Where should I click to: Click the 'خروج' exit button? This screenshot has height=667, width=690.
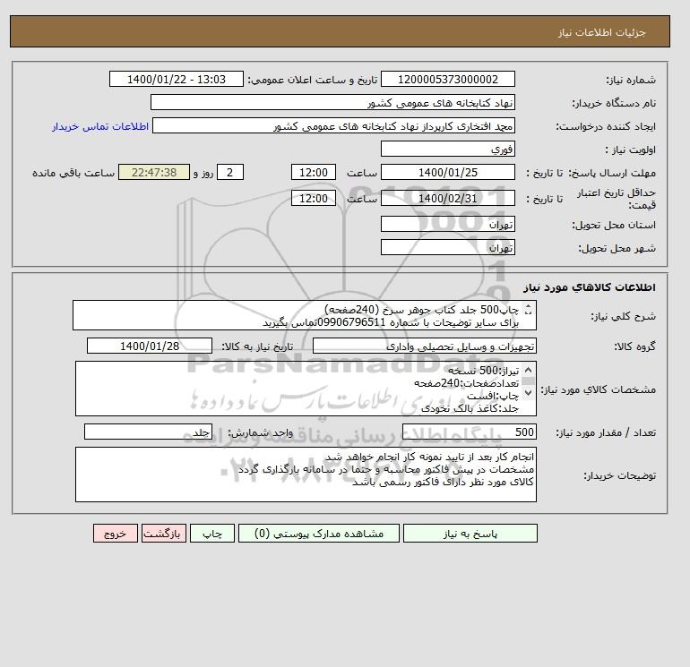116,534
